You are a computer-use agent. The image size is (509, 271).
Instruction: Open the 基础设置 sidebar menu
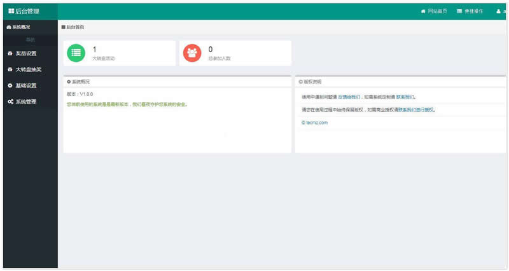(x=31, y=85)
